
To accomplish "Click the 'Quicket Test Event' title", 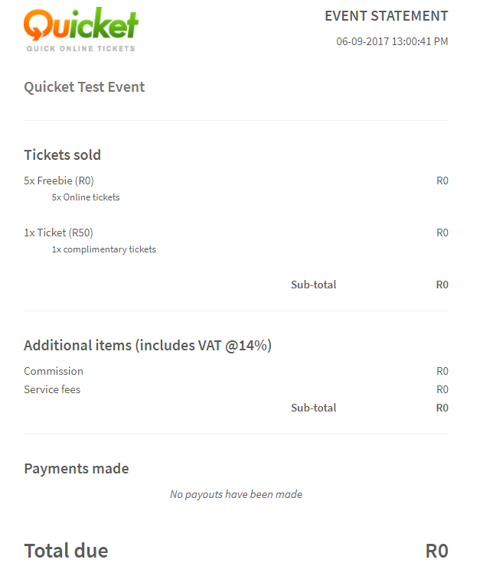I will (84, 86).
